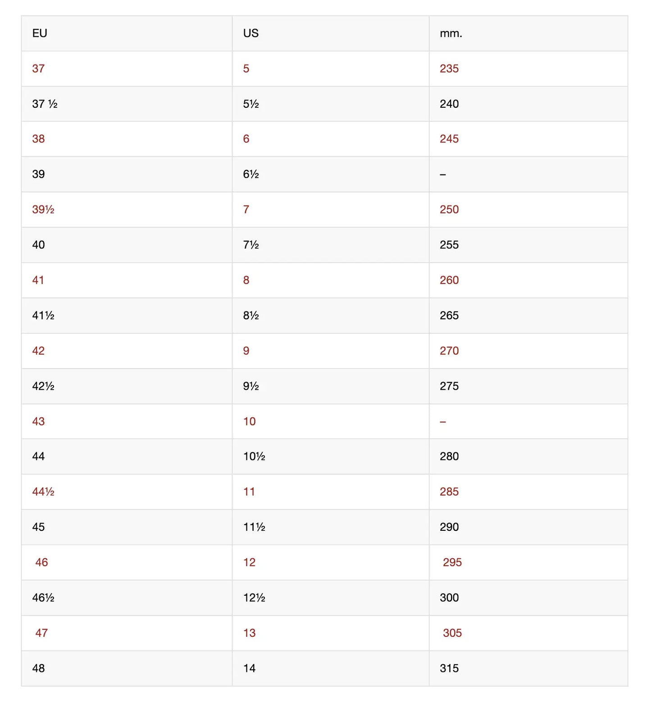Click the US size 8 cell

246,280
